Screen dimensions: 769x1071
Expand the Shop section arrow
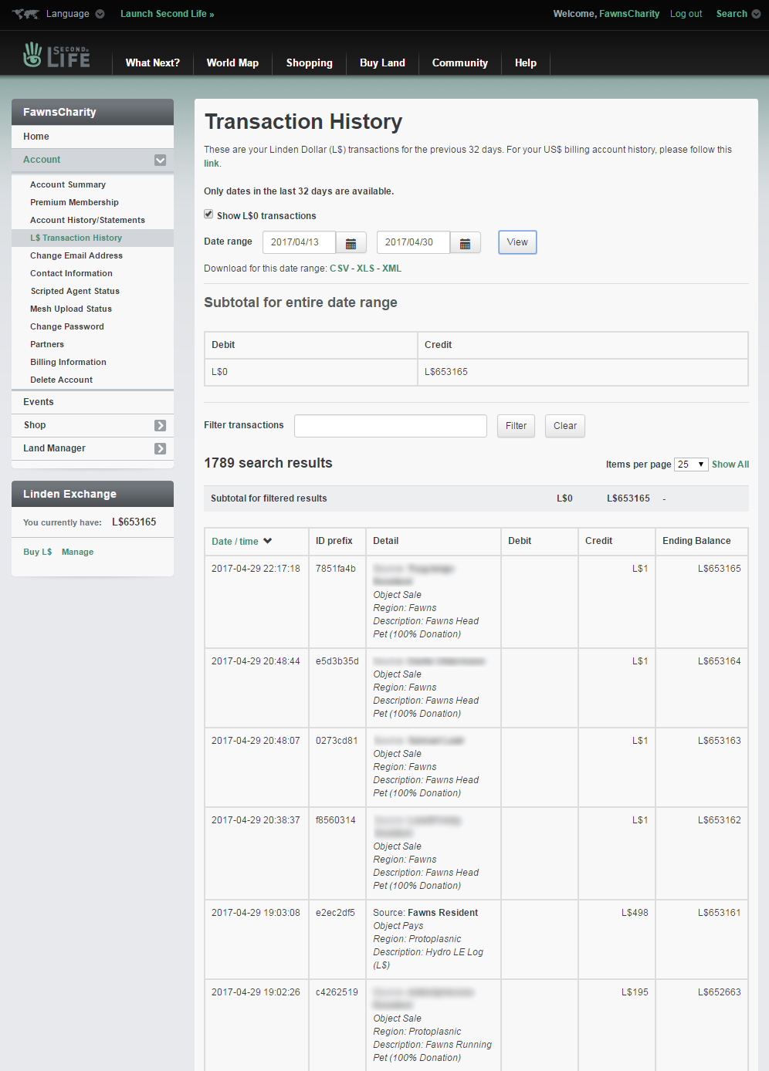tap(160, 425)
